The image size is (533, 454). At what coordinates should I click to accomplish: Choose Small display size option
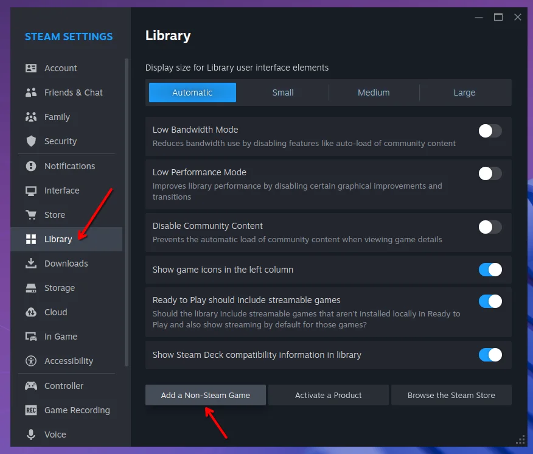coord(283,93)
